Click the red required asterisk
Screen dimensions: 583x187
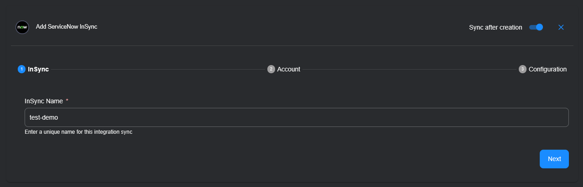pyautogui.click(x=67, y=101)
